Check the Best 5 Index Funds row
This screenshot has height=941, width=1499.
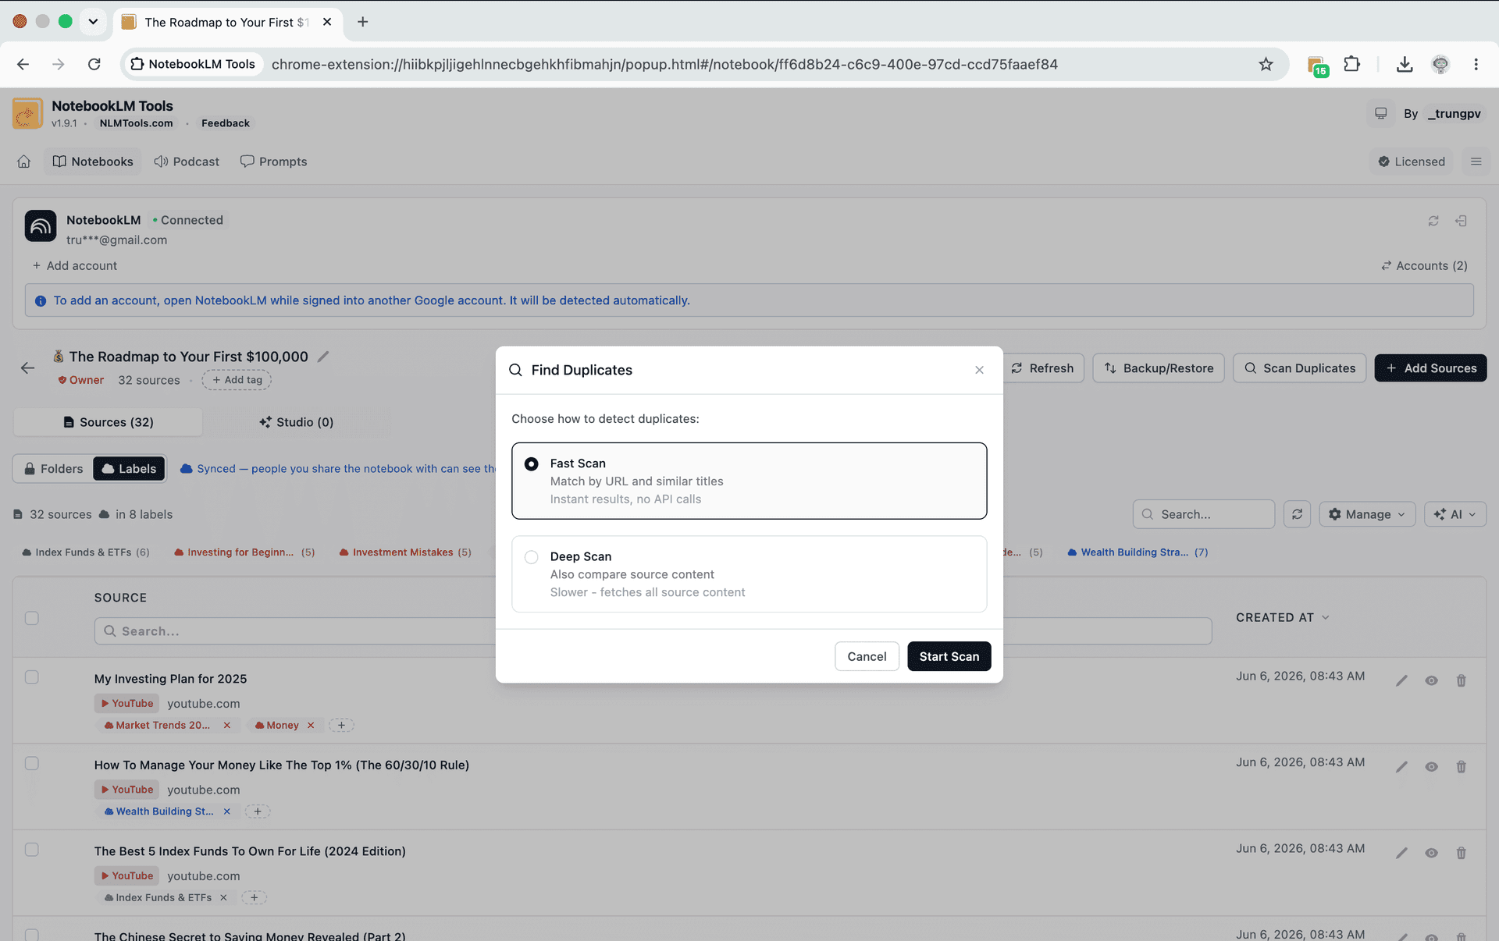(32, 850)
